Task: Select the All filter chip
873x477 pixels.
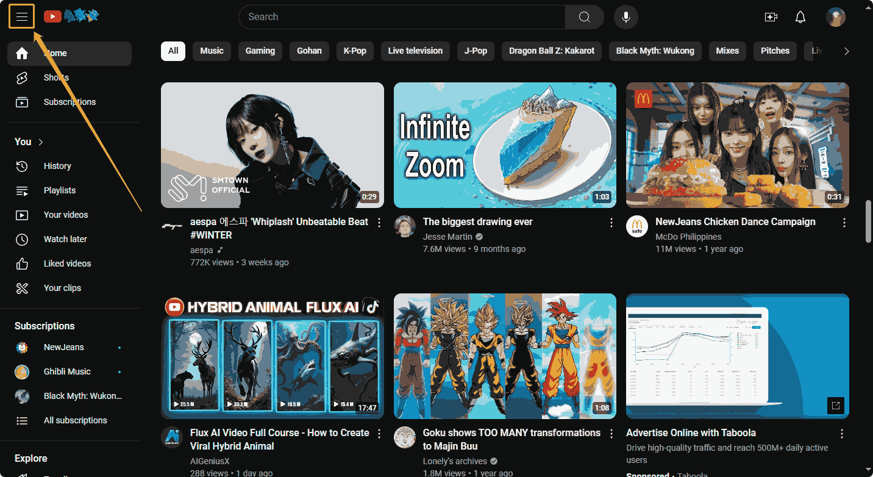Action: pyautogui.click(x=173, y=51)
